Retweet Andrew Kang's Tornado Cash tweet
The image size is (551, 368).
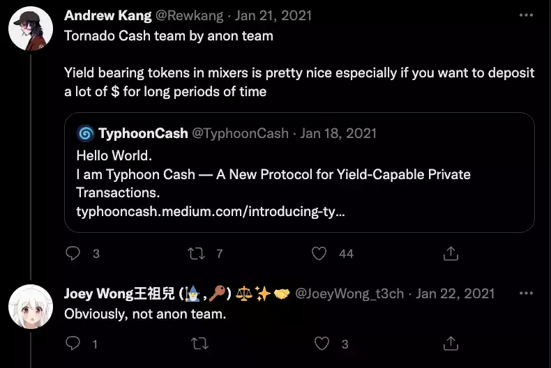(196, 254)
